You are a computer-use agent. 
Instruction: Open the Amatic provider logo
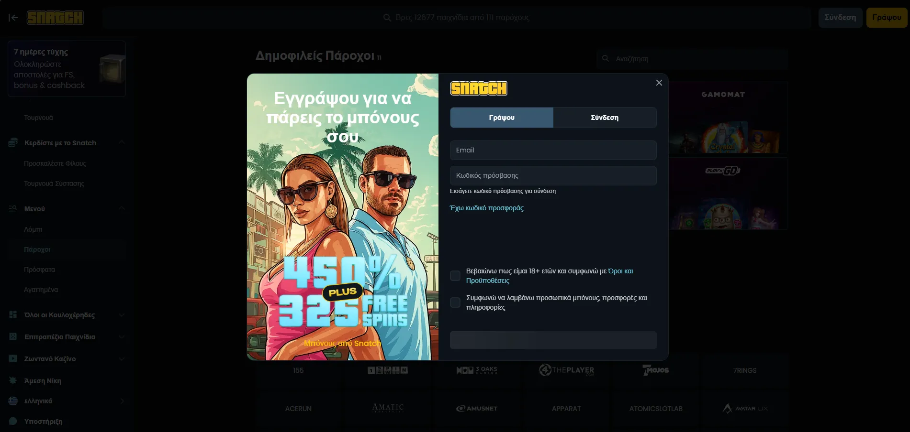pyautogui.click(x=388, y=408)
